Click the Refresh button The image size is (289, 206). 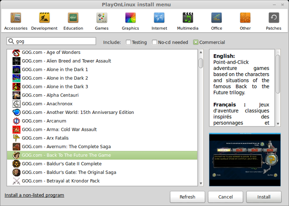pos(187,197)
